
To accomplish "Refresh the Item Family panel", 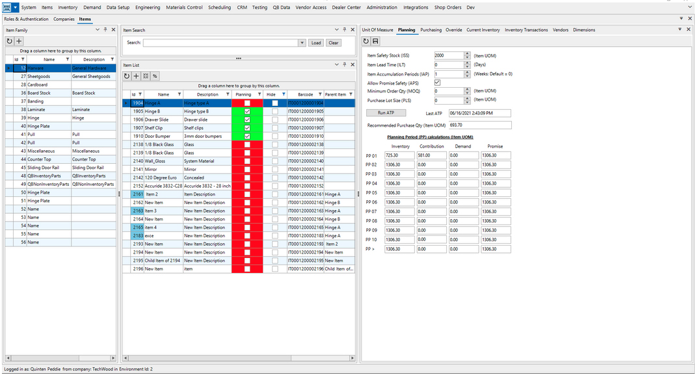I will coord(9,41).
